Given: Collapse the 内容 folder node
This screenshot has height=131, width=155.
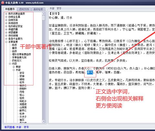Looking at the screenshot, I should coord(10,64).
